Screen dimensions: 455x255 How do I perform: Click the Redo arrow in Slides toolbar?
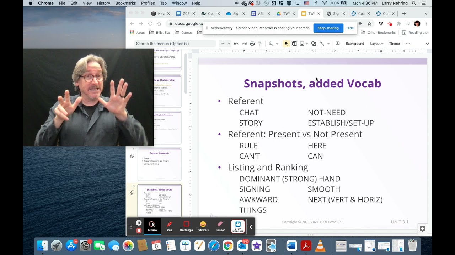pyautogui.click(x=244, y=44)
